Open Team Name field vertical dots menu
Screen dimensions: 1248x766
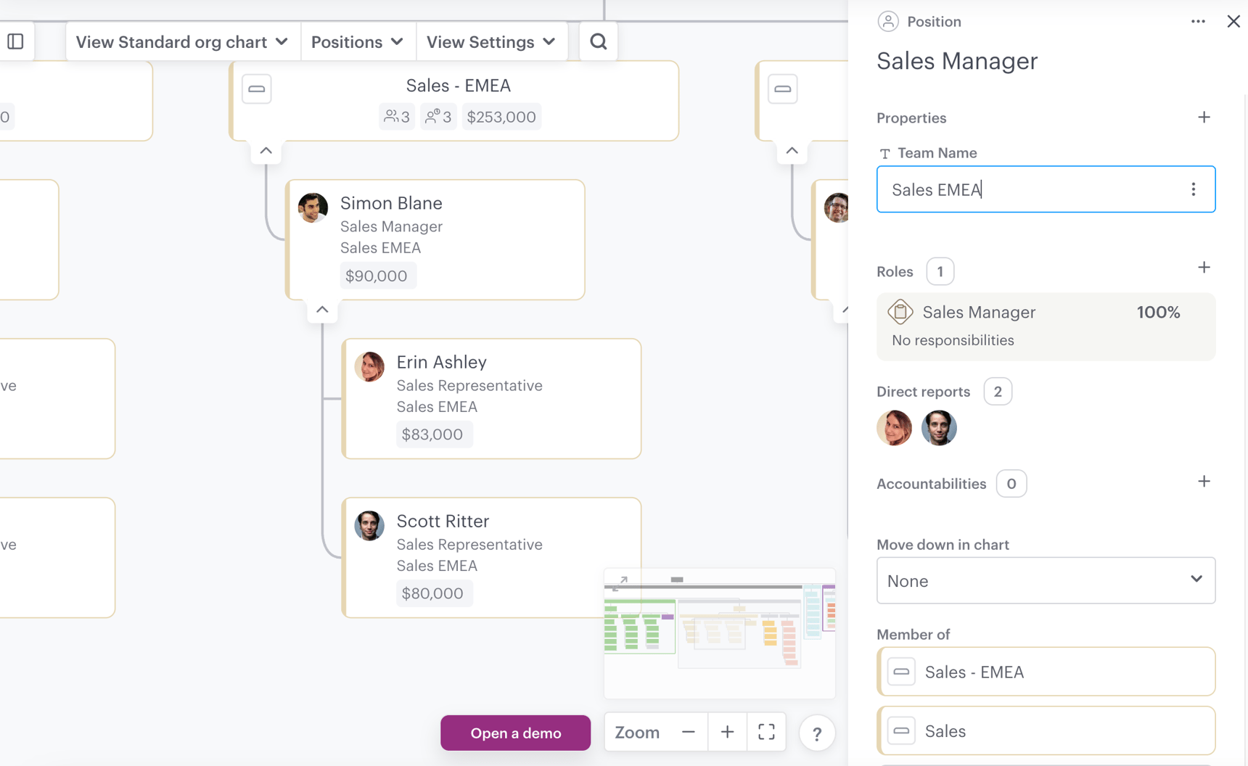pos(1194,189)
